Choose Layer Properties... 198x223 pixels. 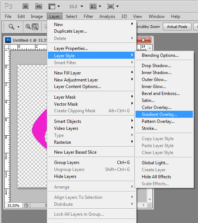[91, 48]
